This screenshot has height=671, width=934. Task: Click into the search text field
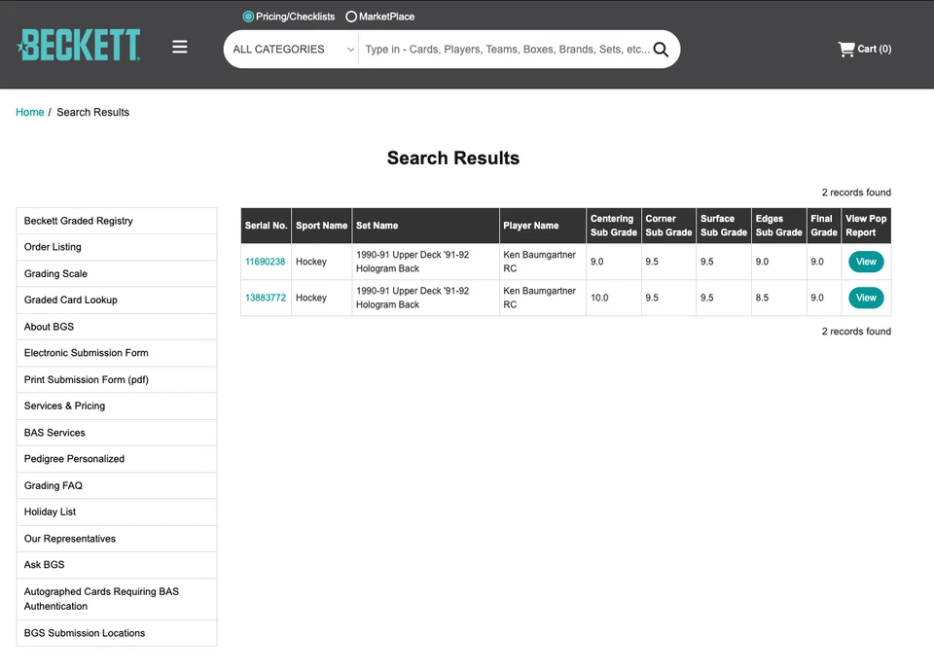506,50
